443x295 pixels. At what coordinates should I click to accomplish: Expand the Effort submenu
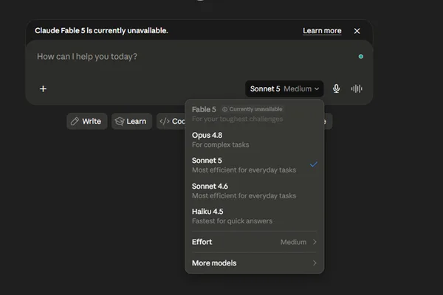point(254,242)
